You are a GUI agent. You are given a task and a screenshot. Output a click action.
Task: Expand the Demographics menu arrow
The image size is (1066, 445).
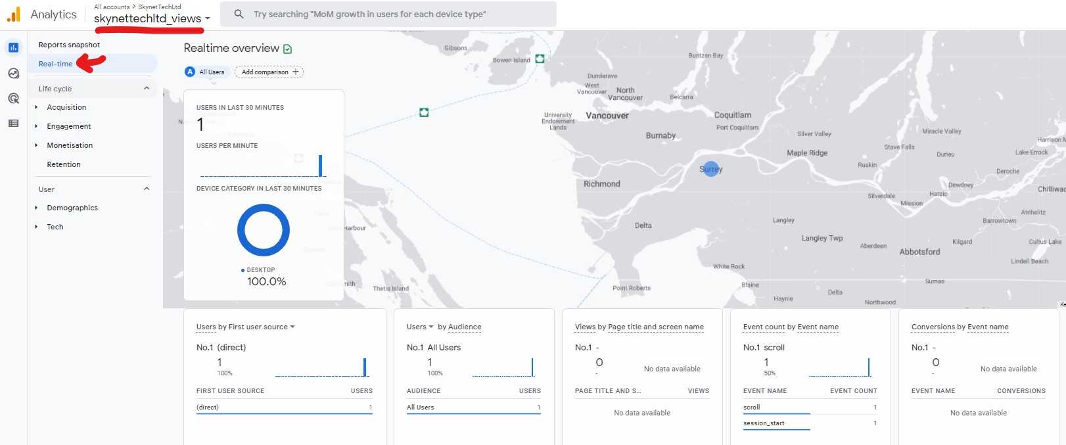click(x=36, y=208)
